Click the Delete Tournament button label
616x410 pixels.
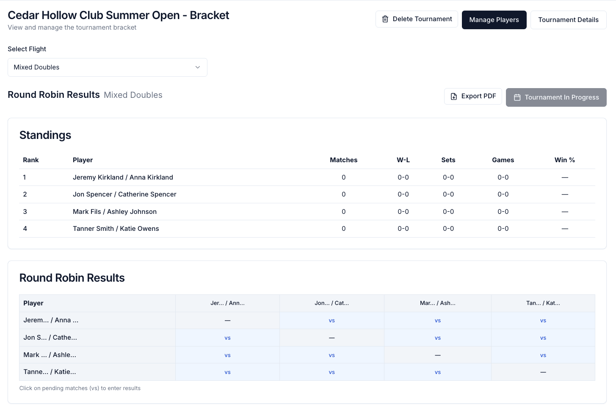point(422,19)
